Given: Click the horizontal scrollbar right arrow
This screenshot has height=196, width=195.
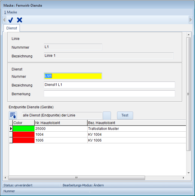Looking at the screenshot, I should (x=184, y=178).
